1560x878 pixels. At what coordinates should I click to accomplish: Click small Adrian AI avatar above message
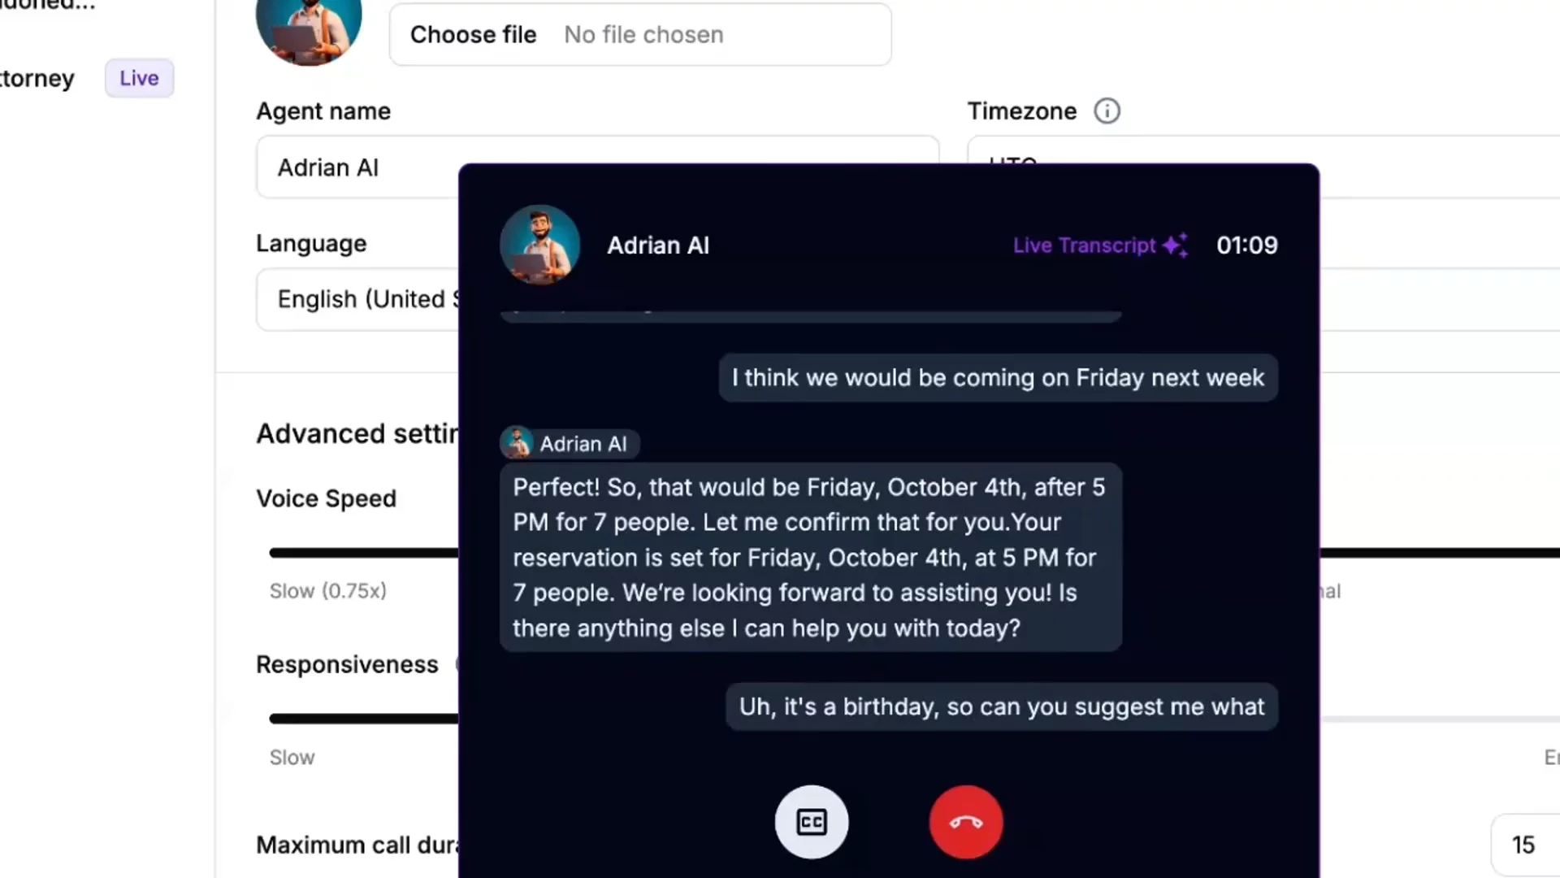point(516,444)
